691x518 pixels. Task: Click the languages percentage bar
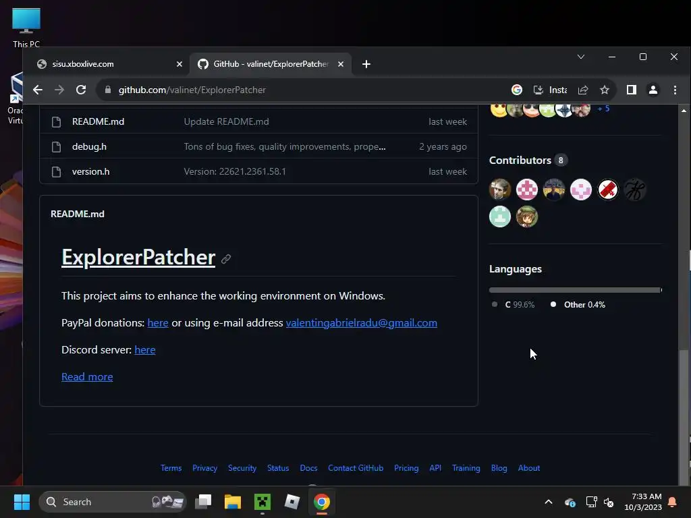[576, 290]
